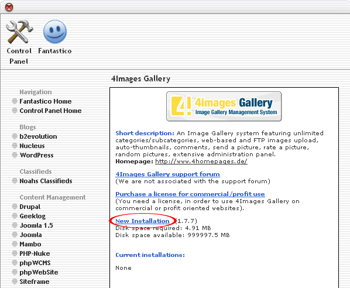The width and height of the screenshot is (350, 288).
Task: Click the bullet icon beside phpWCMS
Action: click(x=15, y=263)
